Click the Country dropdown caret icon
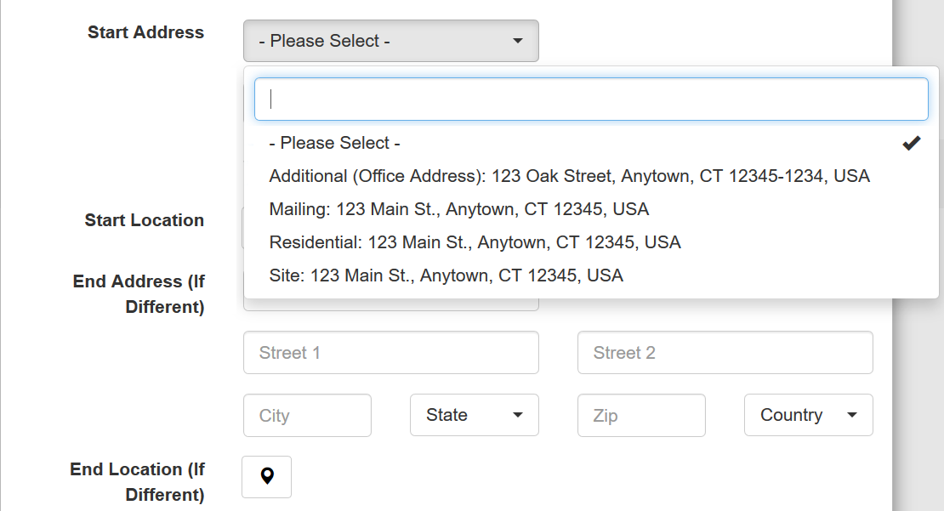 tap(851, 415)
